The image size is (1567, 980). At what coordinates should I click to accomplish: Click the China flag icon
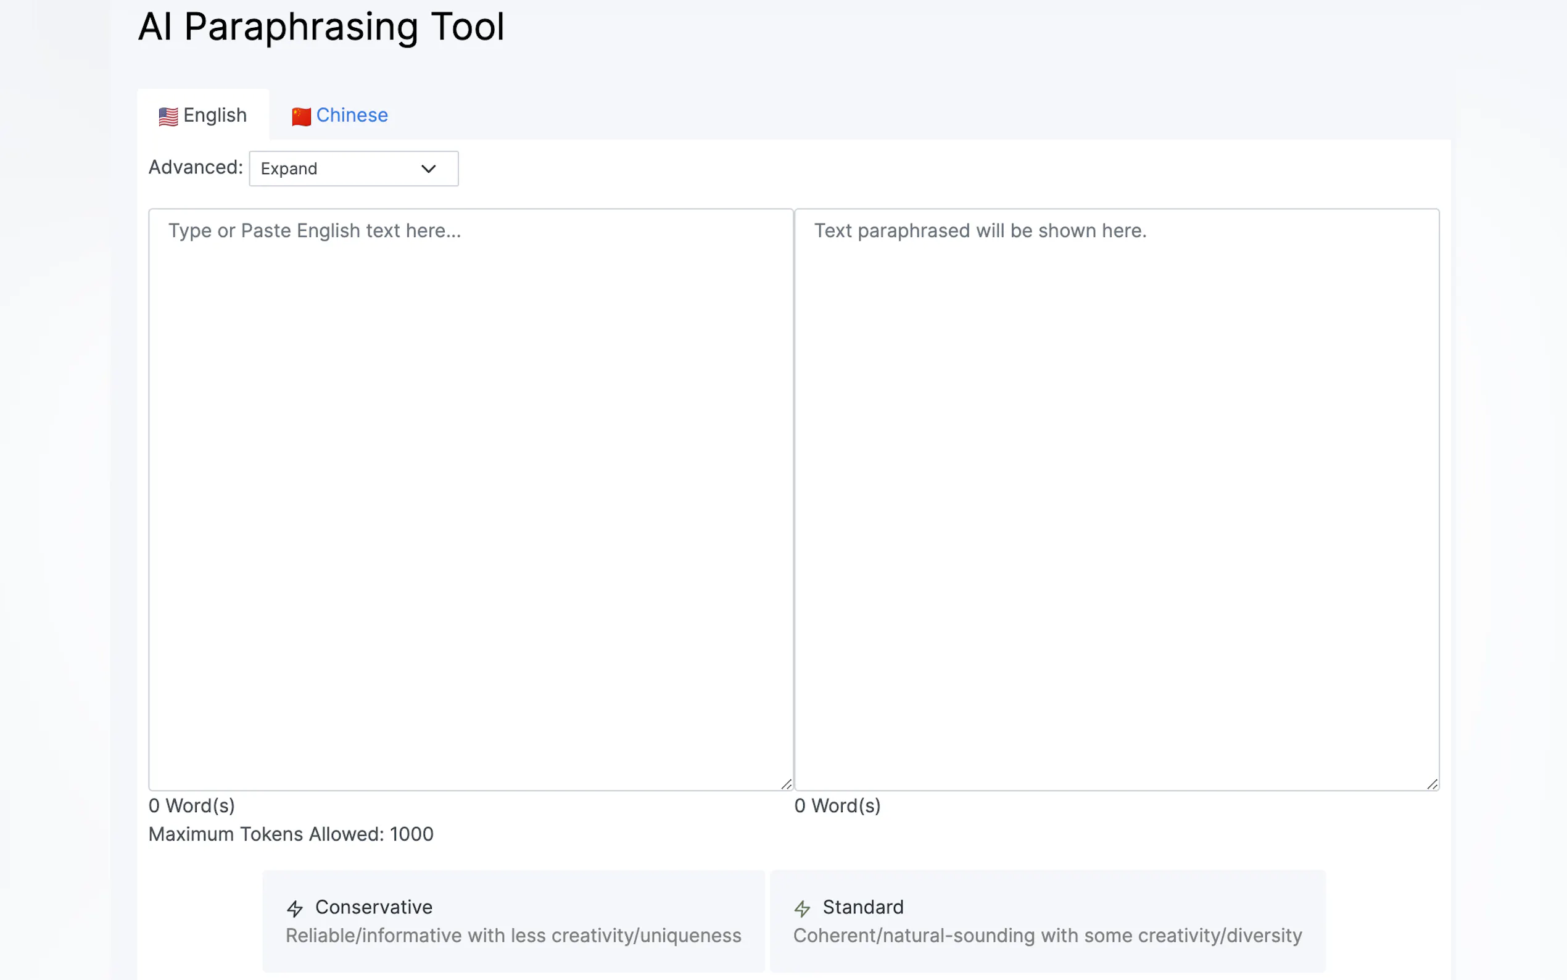tap(301, 117)
